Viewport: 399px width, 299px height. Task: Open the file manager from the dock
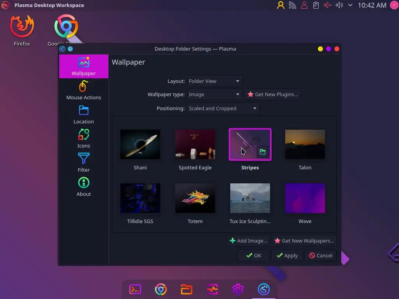[187, 289]
